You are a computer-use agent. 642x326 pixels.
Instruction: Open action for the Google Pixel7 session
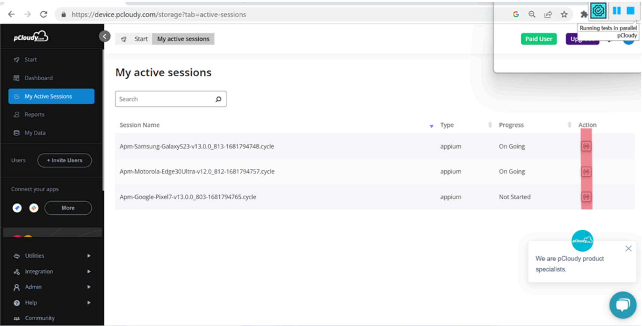tap(586, 197)
